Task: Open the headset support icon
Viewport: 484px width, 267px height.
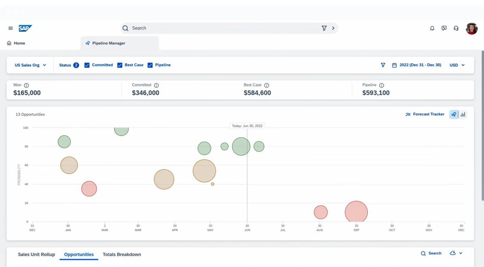Action: (456, 28)
